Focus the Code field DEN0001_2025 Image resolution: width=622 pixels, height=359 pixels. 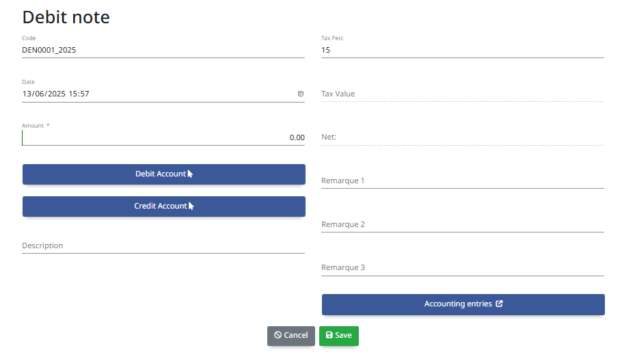click(x=163, y=50)
